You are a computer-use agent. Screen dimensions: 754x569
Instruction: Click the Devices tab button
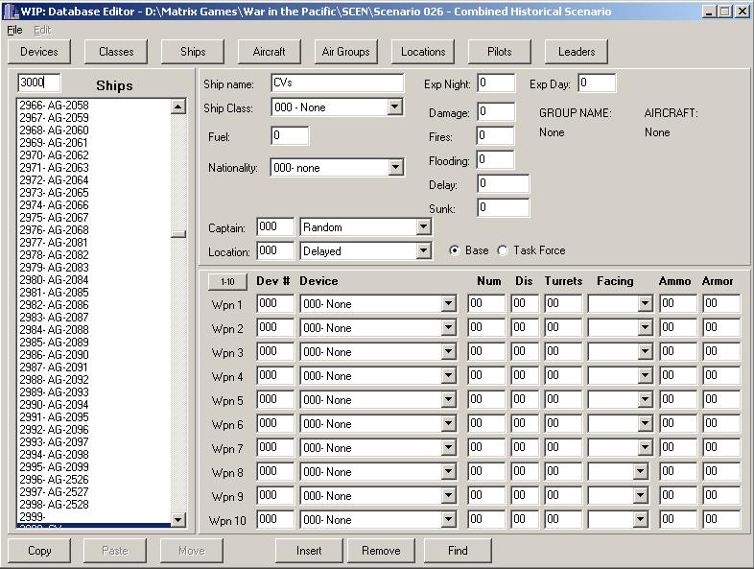[39, 52]
